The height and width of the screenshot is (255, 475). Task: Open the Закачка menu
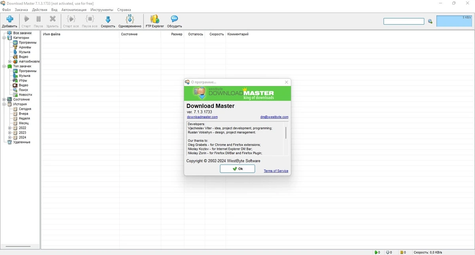[x=21, y=9]
